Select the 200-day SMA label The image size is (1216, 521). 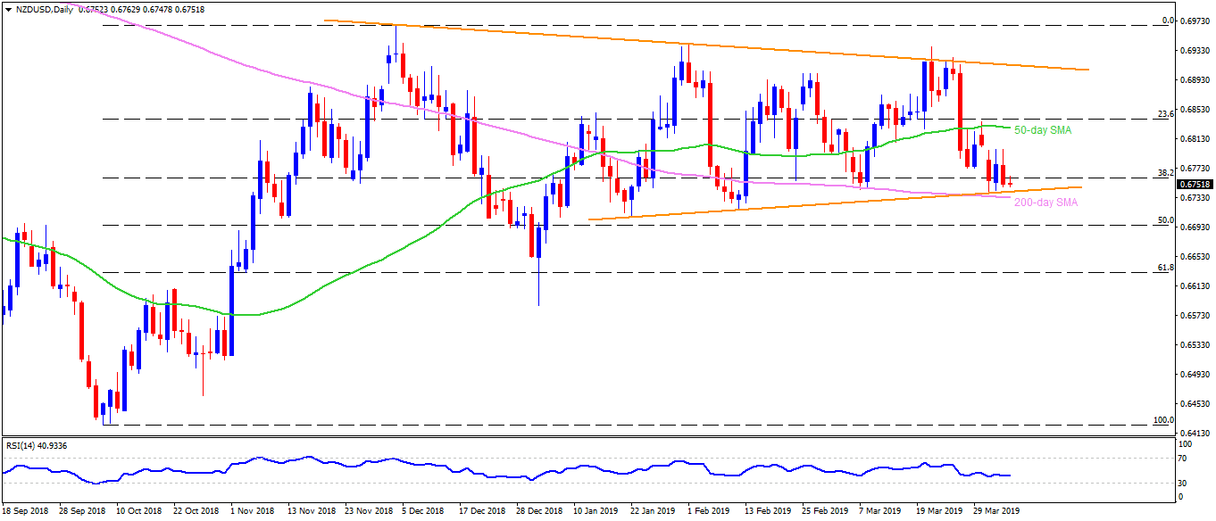click(x=1047, y=203)
